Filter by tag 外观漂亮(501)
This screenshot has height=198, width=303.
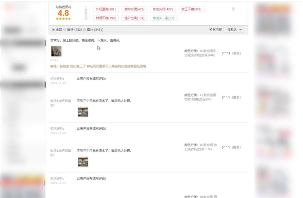[106, 9]
